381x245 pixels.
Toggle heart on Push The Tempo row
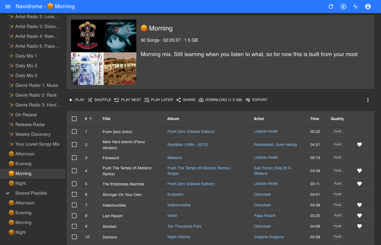pos(360,171)
